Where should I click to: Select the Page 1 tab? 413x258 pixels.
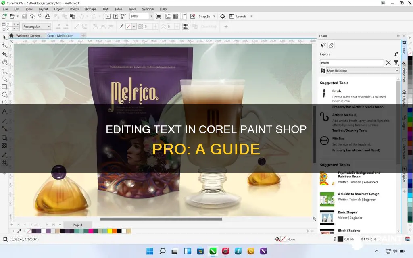pos(77,225)
